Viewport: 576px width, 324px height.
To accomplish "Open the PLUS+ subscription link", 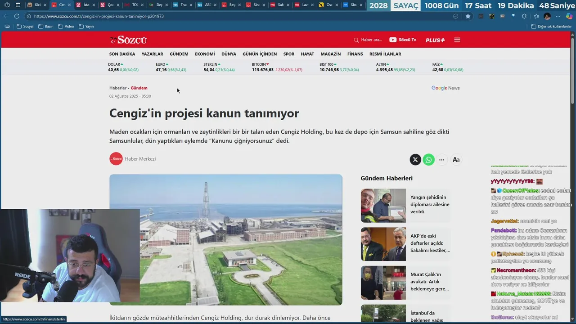I will [435, 40].
